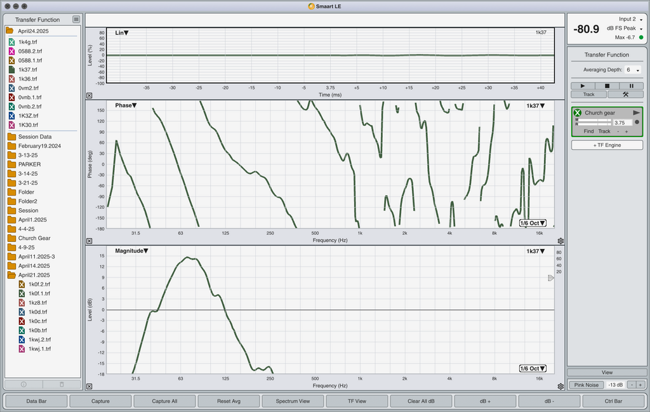650x412 pixels.
Task: Close the impulse response Lin plot
Action: pyautogui.click(x=89, y=95)
